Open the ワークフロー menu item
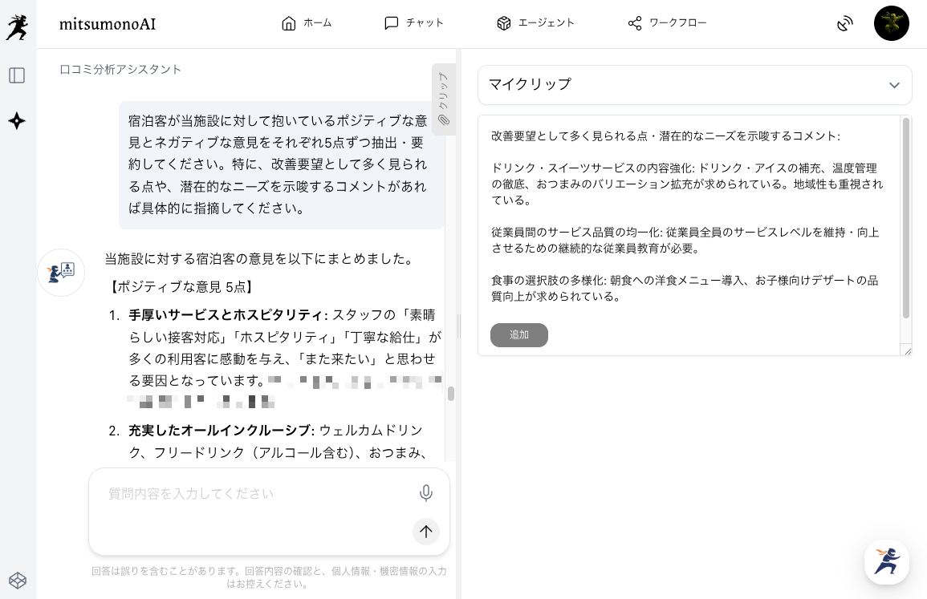This screenshot has height=599, width=927. point(667,23)
